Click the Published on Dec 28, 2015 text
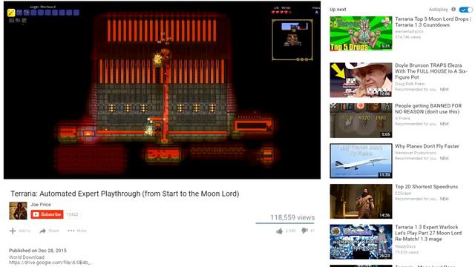The width and height of the screenshot is (475, 267). [38, 251]
